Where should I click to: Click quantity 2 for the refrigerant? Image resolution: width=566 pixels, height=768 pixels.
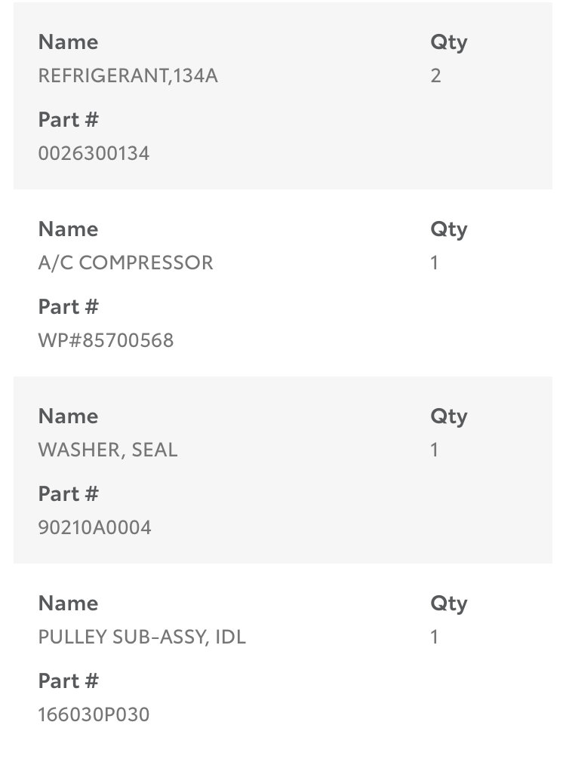435,76
